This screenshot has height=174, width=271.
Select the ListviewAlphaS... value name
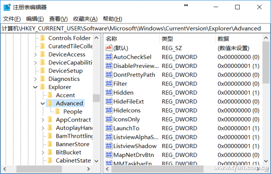pos(136,137)
